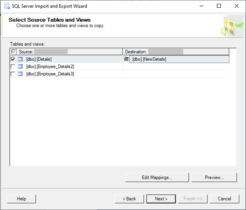Viewport: 246px width, 210px height.
Task: Proceed with the Next button
Action: coord(161,199)
